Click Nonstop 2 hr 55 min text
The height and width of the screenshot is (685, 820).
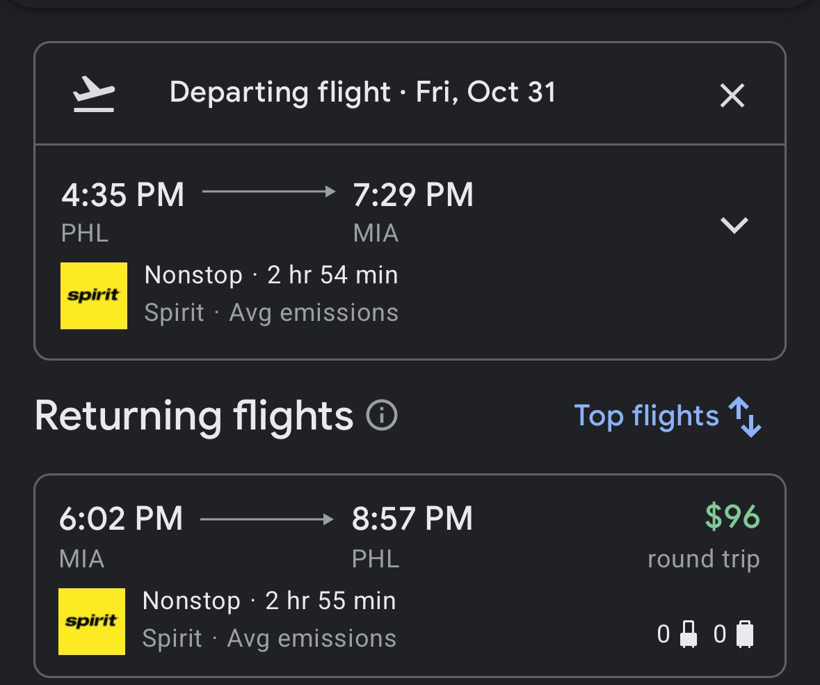(x=269, y=601)
